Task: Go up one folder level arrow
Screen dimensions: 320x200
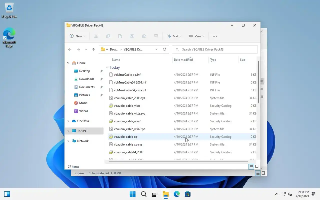Action: [93, 49]
